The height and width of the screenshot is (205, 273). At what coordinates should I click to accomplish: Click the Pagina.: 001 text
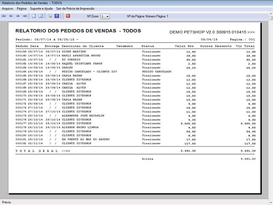tap(242, 39)
